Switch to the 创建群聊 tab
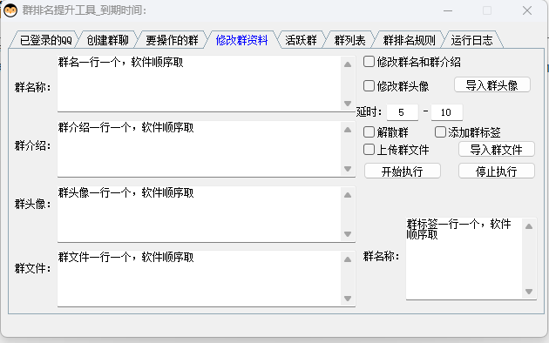 (x=107, y=40)
